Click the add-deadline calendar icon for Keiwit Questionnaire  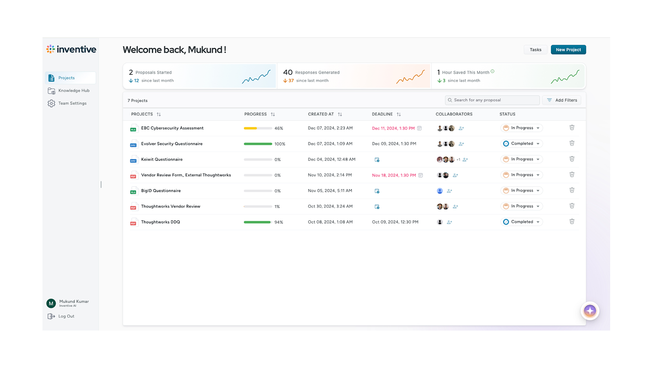(x=377, y=159)
